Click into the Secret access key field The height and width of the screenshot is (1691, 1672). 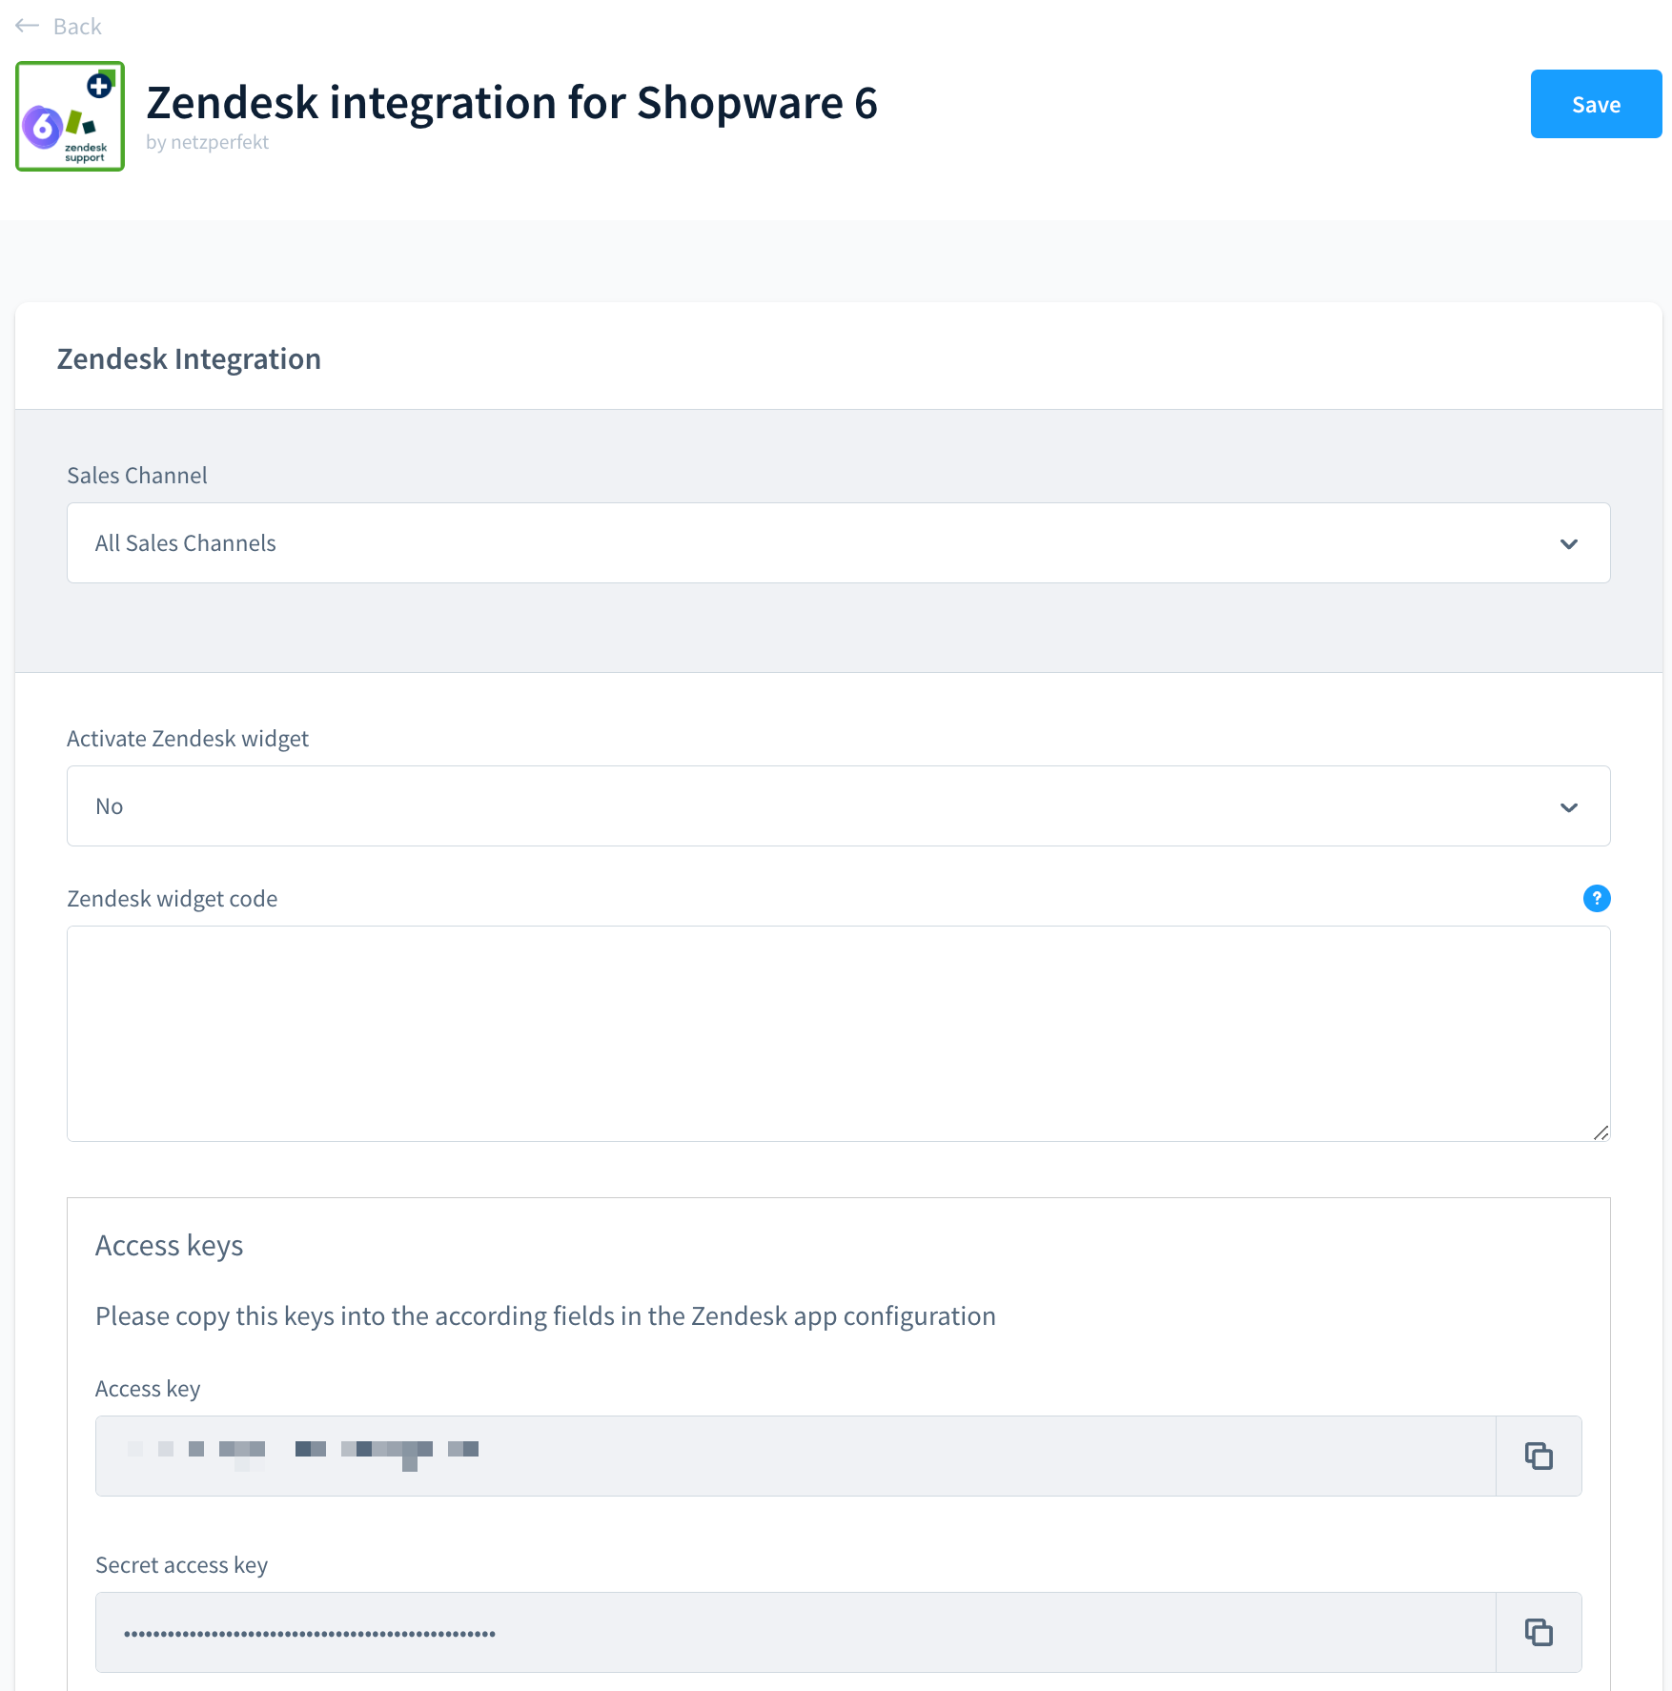coord(796,1632)
